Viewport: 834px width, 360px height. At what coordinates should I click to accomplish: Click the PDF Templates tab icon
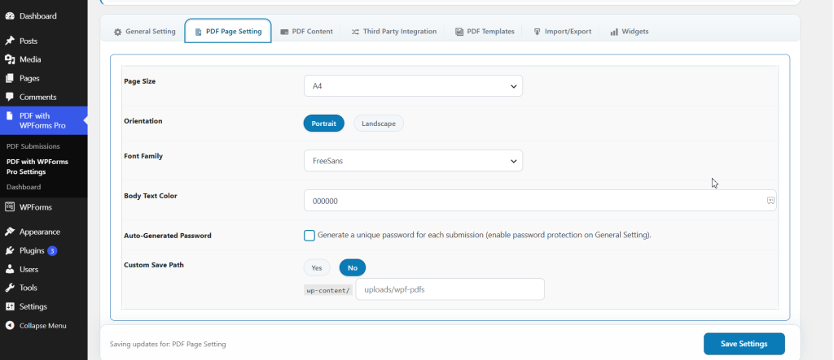459,32
